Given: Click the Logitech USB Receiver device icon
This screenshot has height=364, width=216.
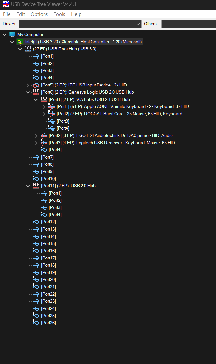Looking at the screenshot, I should pyautogui.click(x=44, y=143).
